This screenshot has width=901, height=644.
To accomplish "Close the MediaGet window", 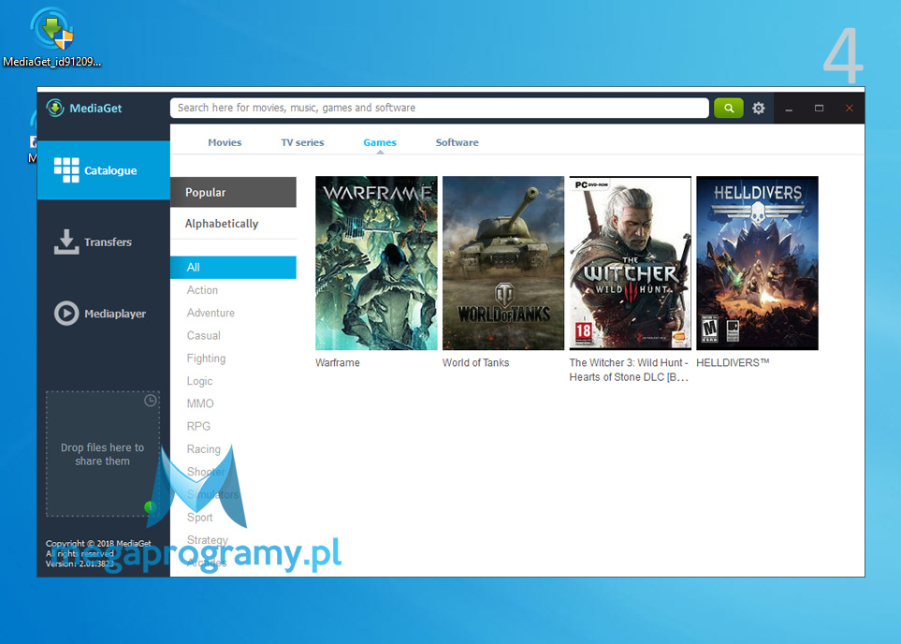I will (850, 108).
